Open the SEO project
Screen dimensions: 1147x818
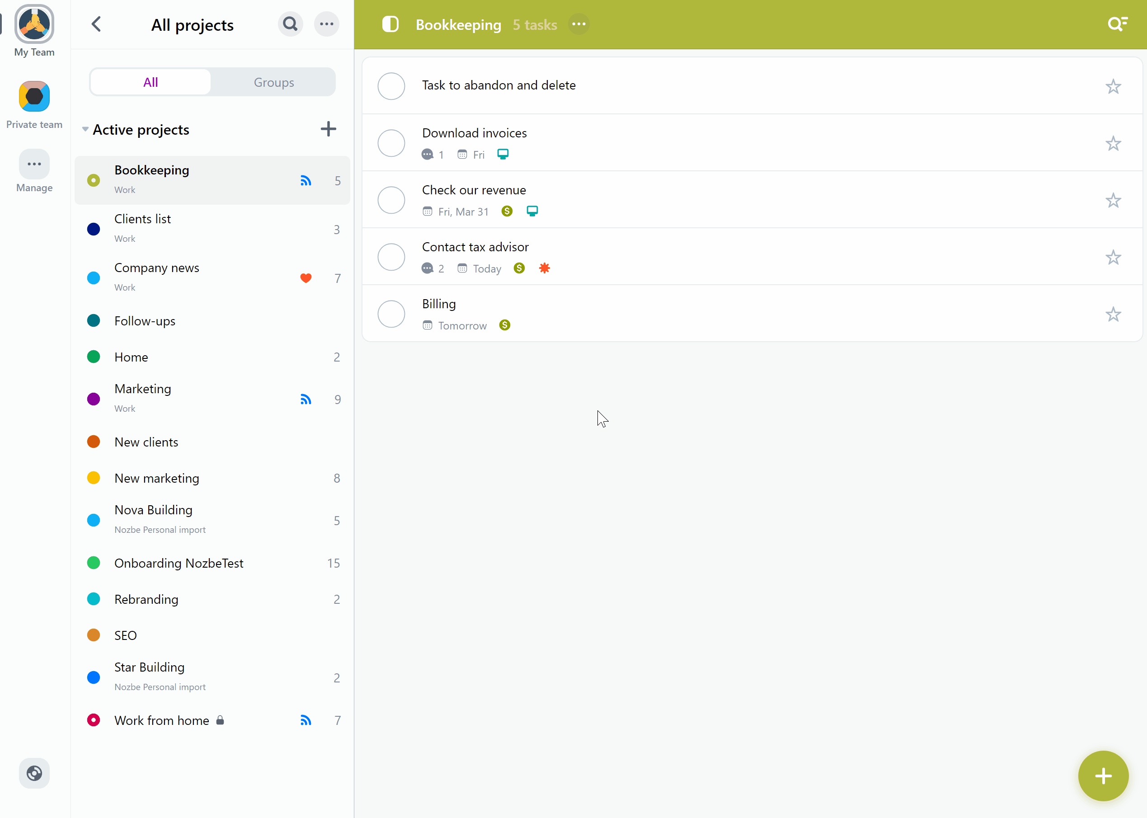tap(212, 635)
